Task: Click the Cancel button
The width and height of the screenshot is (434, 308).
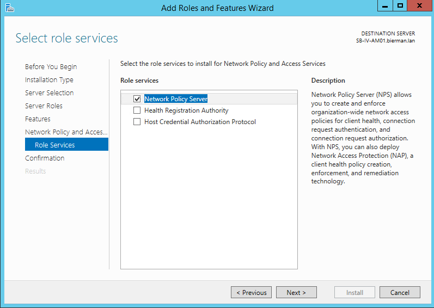Action: pos(400,292)
